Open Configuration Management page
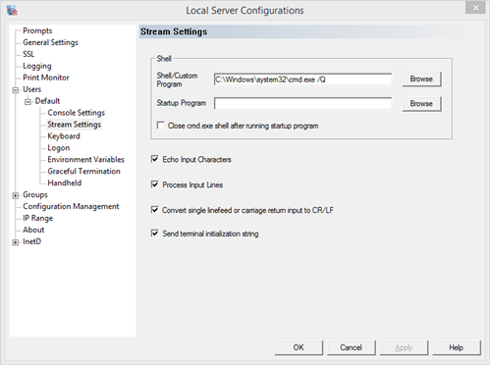Image resolution: width=490 pixels, height=365 pixels. coord(71,207)
